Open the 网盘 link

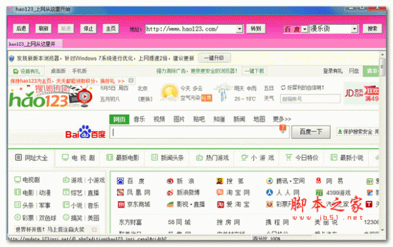click(x=354, y=71)
